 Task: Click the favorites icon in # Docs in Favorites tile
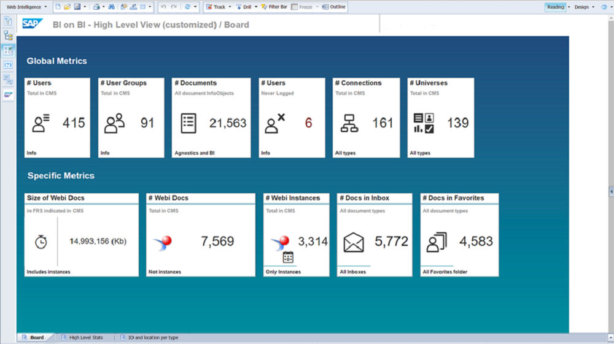437,242
